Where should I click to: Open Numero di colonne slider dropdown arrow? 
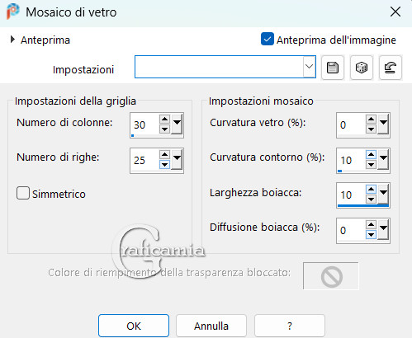click(177, 124)
